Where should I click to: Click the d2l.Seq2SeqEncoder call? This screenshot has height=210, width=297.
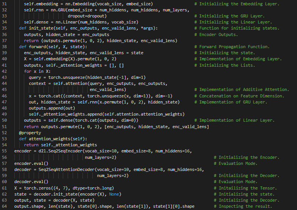[58, 151]
